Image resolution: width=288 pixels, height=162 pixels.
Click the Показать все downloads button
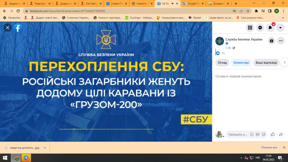click(x=269, y=147)
